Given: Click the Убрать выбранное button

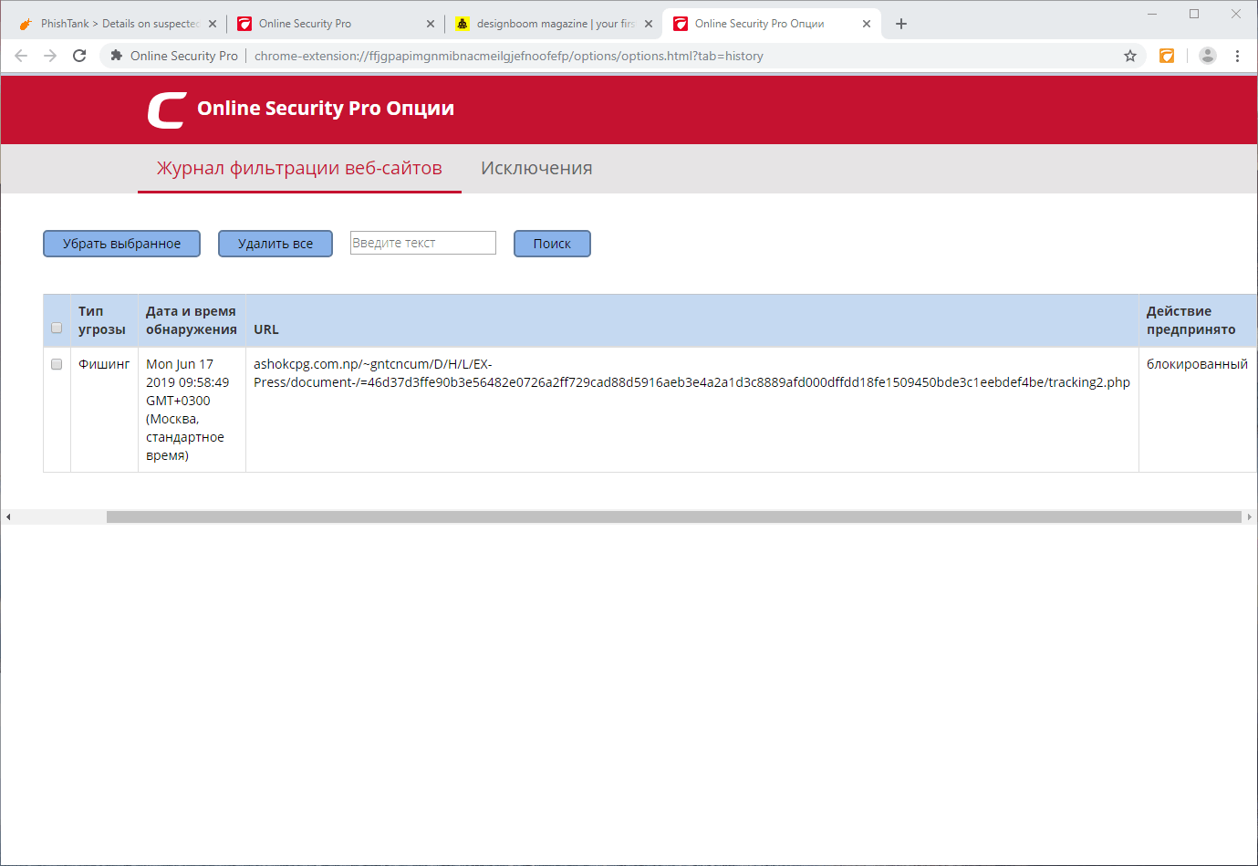Looking at the screenshot, I should click(122, 244).
